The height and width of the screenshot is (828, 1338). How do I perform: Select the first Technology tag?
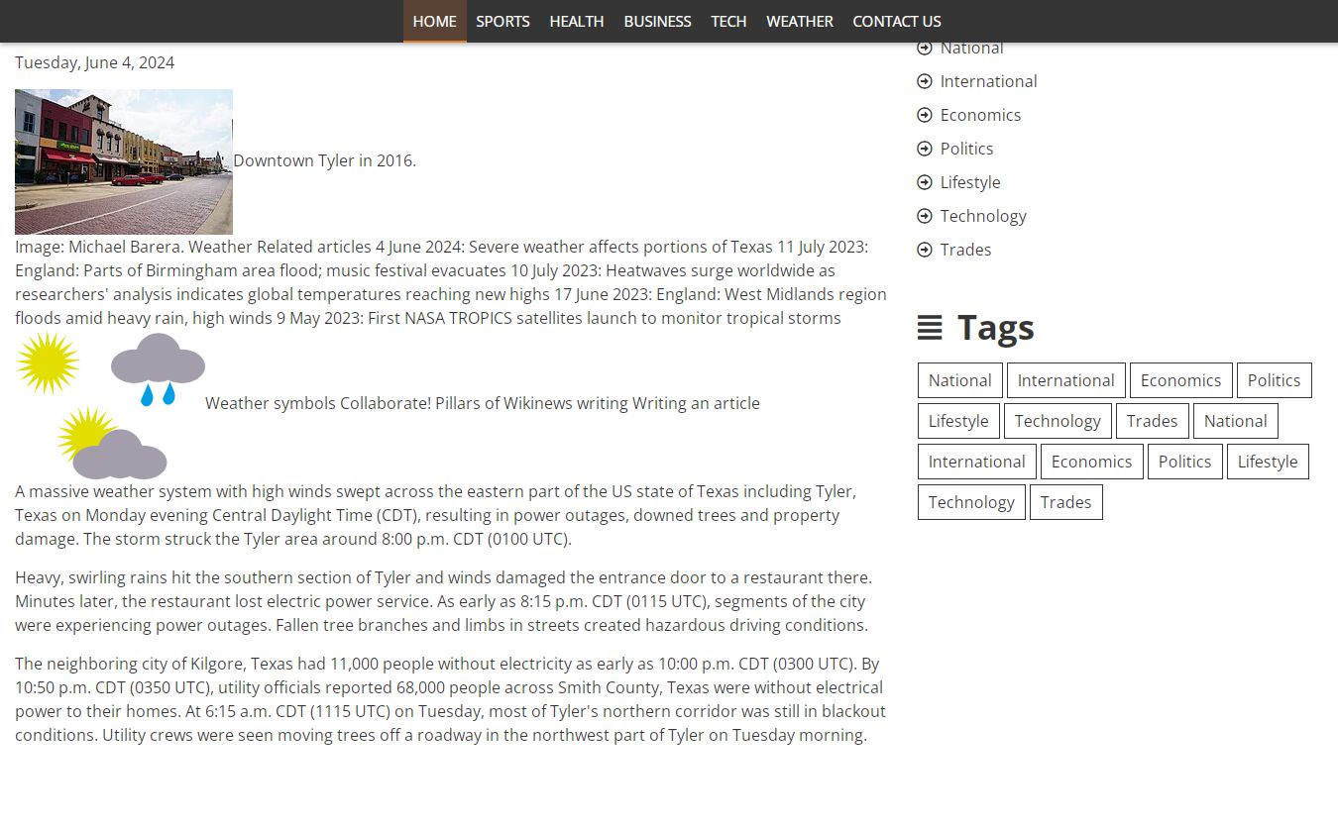(1058, 421)
